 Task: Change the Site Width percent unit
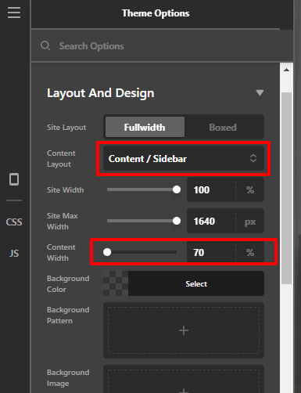coord(250,189)
